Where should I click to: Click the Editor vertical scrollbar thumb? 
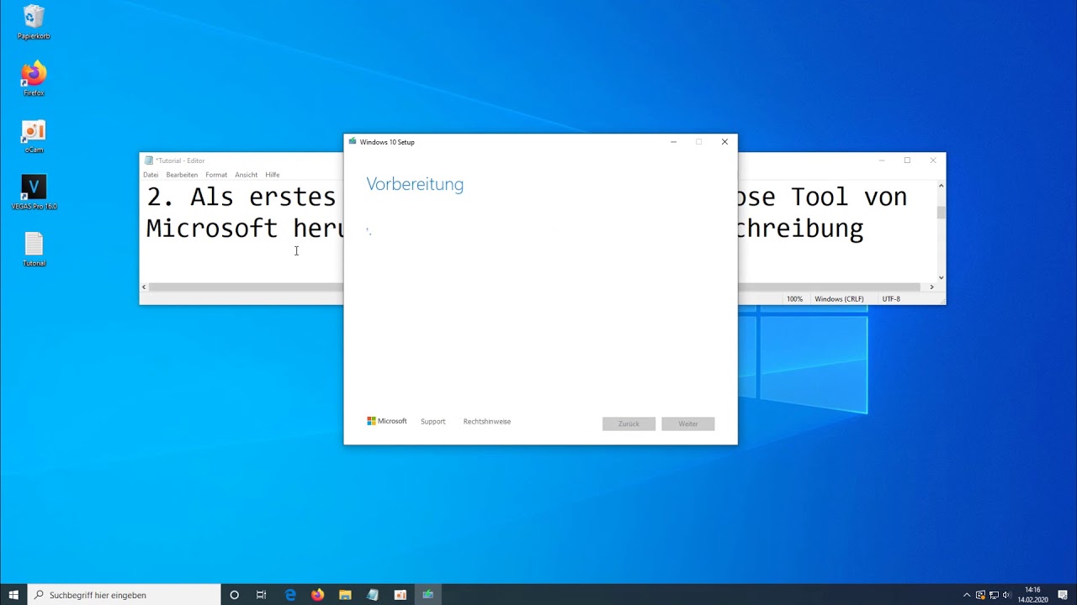click(941, 213)
